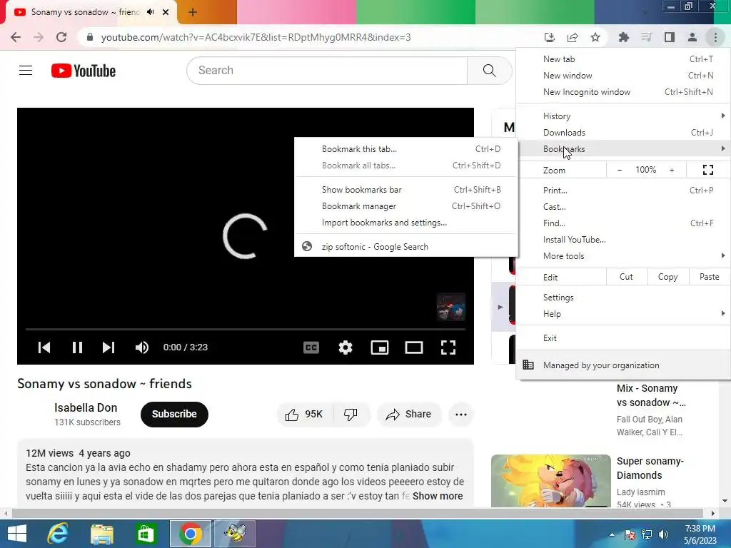The height and width of the screenshot is (548, 731).
Task: Show hidden system tray icons
Action: 612,534
